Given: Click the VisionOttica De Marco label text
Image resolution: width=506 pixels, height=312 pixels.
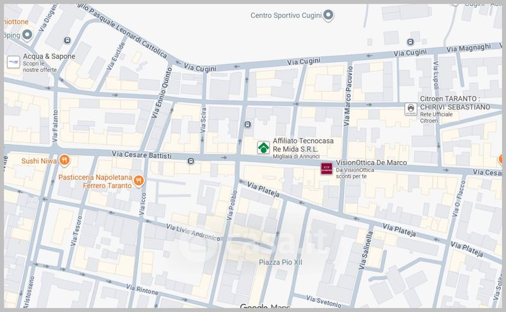Looking at the screenshot, I should click(x=371, y=163).
